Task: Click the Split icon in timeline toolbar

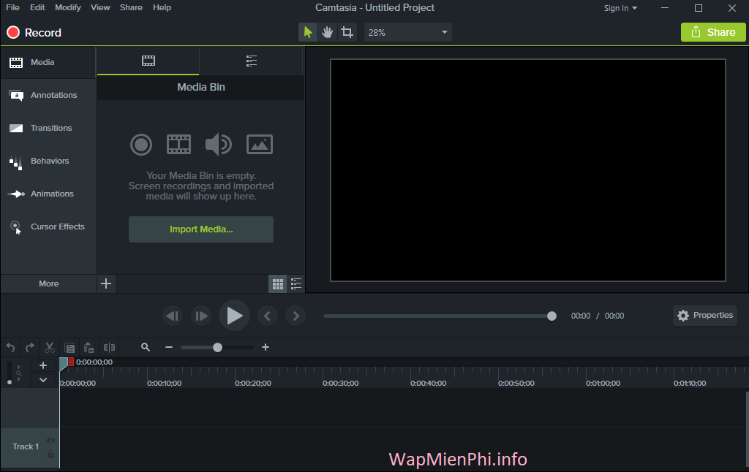Action: 110,348
